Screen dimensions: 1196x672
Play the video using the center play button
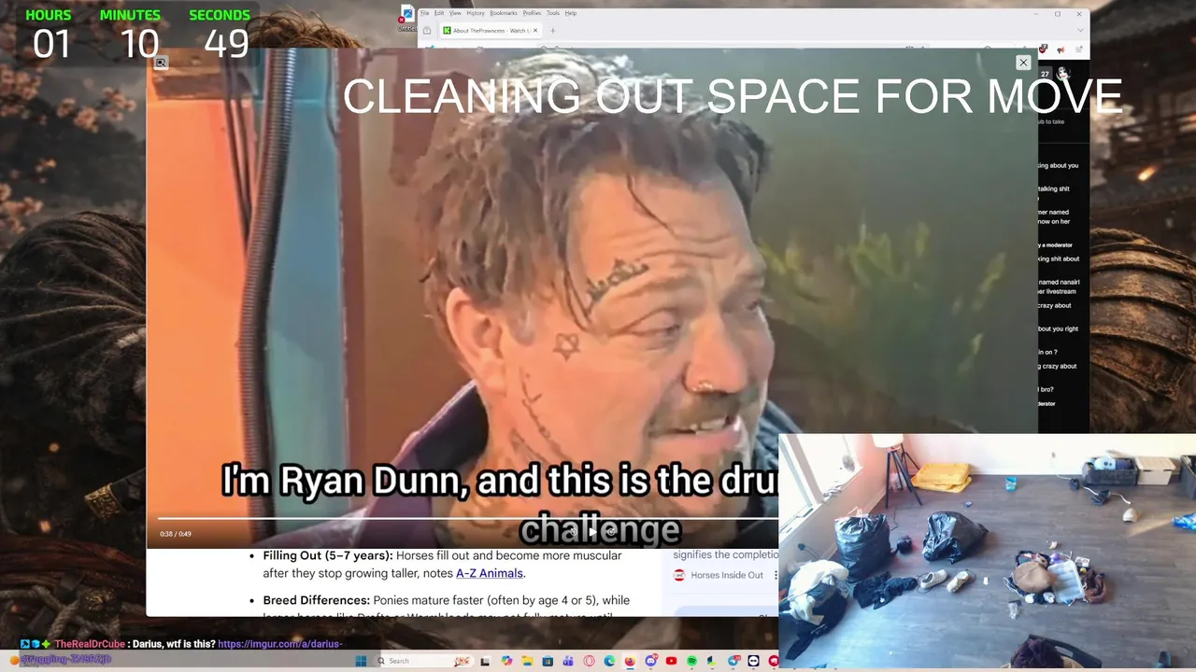click(x=592, y=532)
